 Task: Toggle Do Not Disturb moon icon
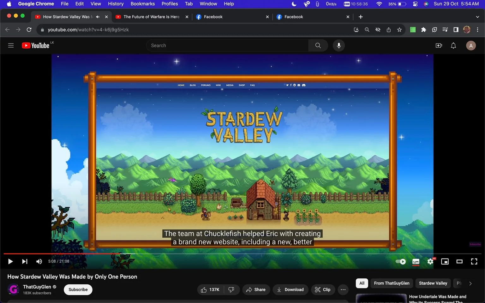tap(294, 4)
